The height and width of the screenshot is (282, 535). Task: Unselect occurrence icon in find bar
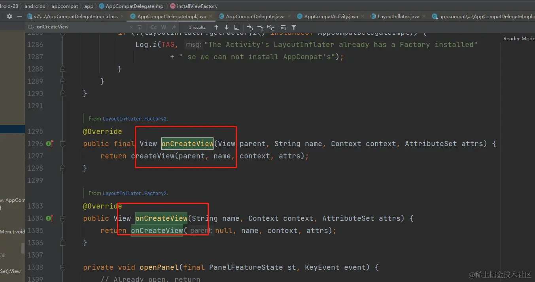click(260, 27)
